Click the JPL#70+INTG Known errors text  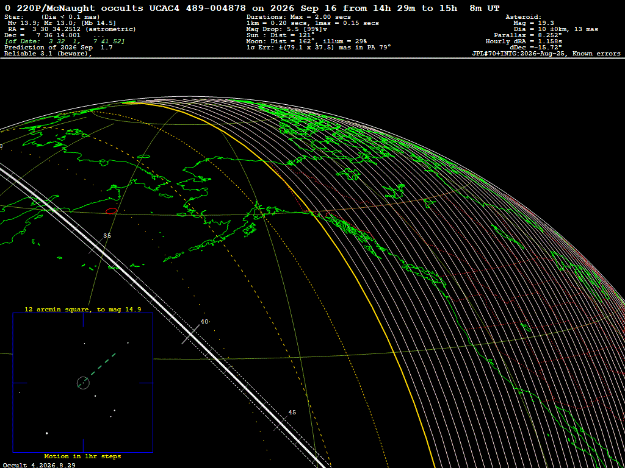click(546, 54)
